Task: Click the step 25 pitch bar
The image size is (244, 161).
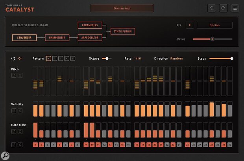Action: click(x=187, y=81)
